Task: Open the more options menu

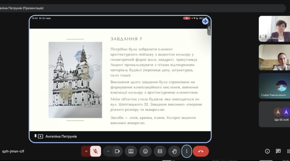Action: pyautogui.click(x=187, y=151)
